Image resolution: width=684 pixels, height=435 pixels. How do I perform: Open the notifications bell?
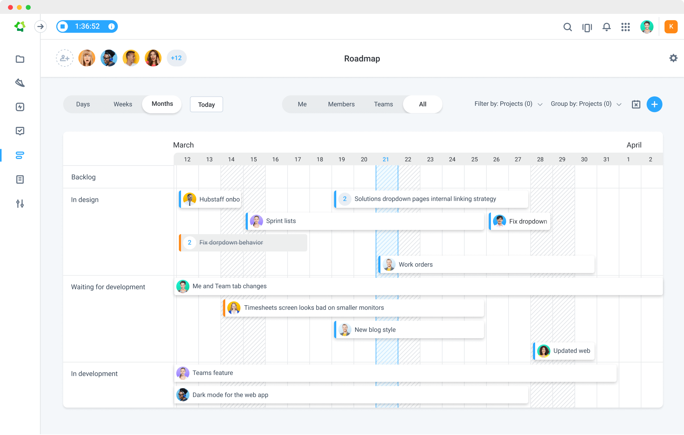coord(606,27)
